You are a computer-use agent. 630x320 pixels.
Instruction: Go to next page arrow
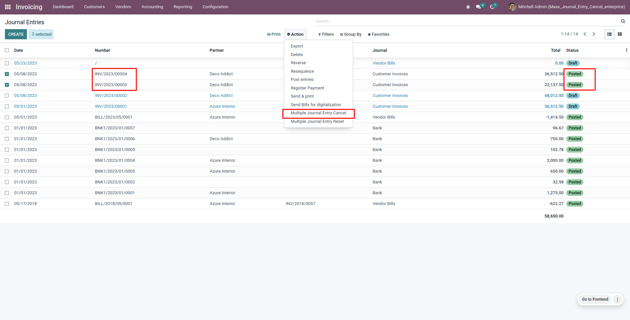pos(594,34)
